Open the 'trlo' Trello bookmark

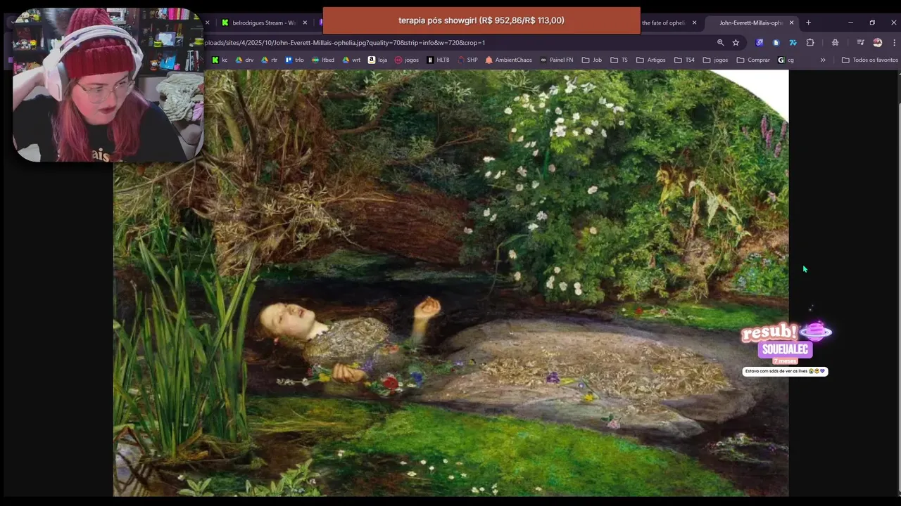click(x=294, y=60)
